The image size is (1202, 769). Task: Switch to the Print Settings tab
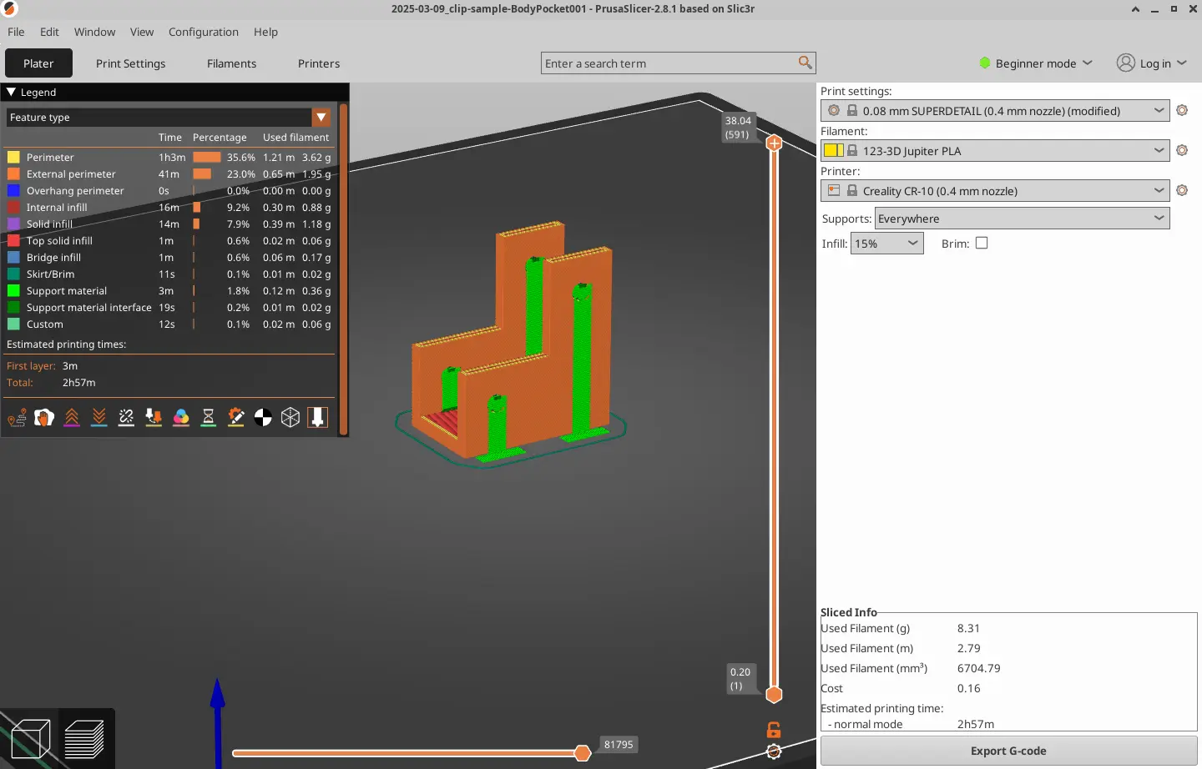pos(130,63)
